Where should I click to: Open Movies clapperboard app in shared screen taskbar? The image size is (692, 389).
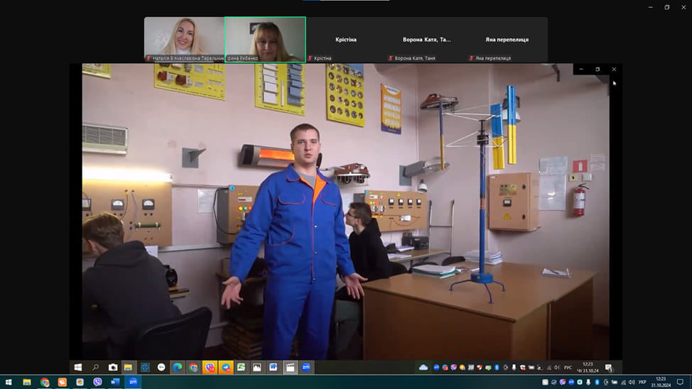coord(290,367)
